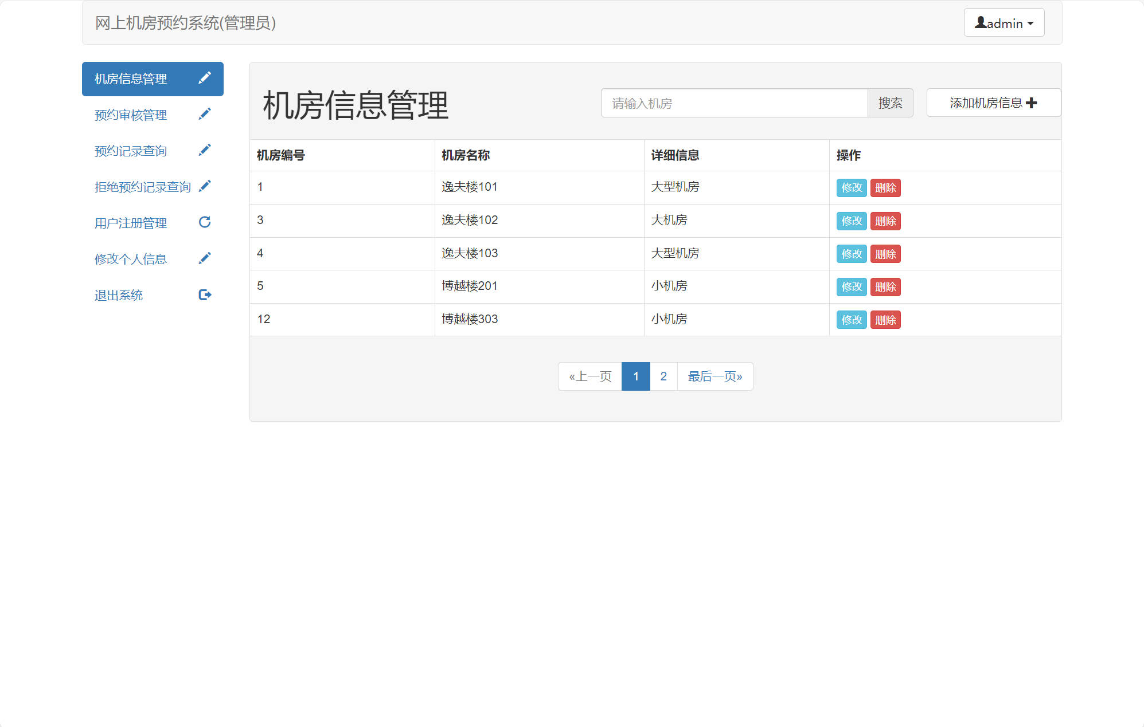This screenshot has width=1144, height=727.
Task: Click the pencil icon beside 机房信息管理
Action: click(205, 78)
